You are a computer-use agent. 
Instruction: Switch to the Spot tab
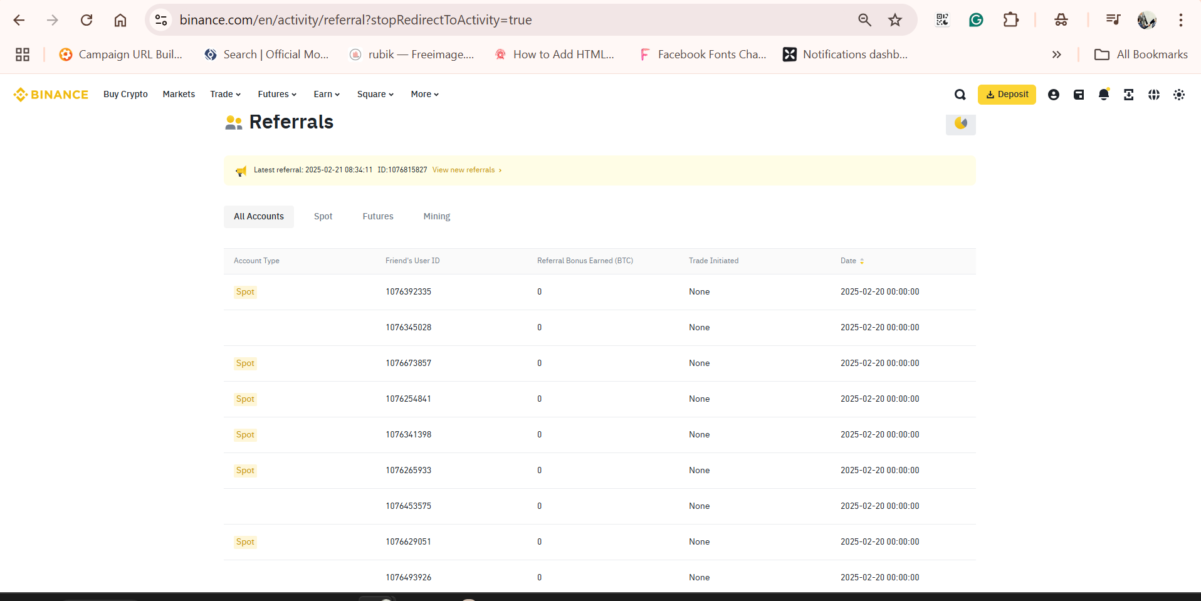pyautogui.click(x=323, y=216)
